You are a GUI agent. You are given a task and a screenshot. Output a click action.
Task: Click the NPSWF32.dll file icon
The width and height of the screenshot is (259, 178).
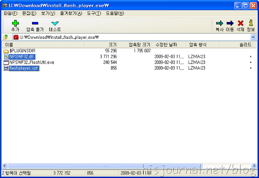pyautogui.click(x=6, y=57)
